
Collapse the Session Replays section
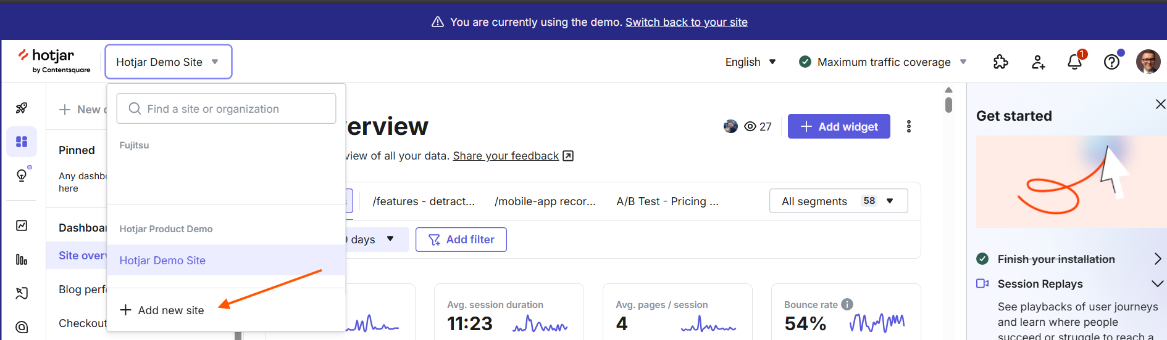click(x=1158, y=284)
